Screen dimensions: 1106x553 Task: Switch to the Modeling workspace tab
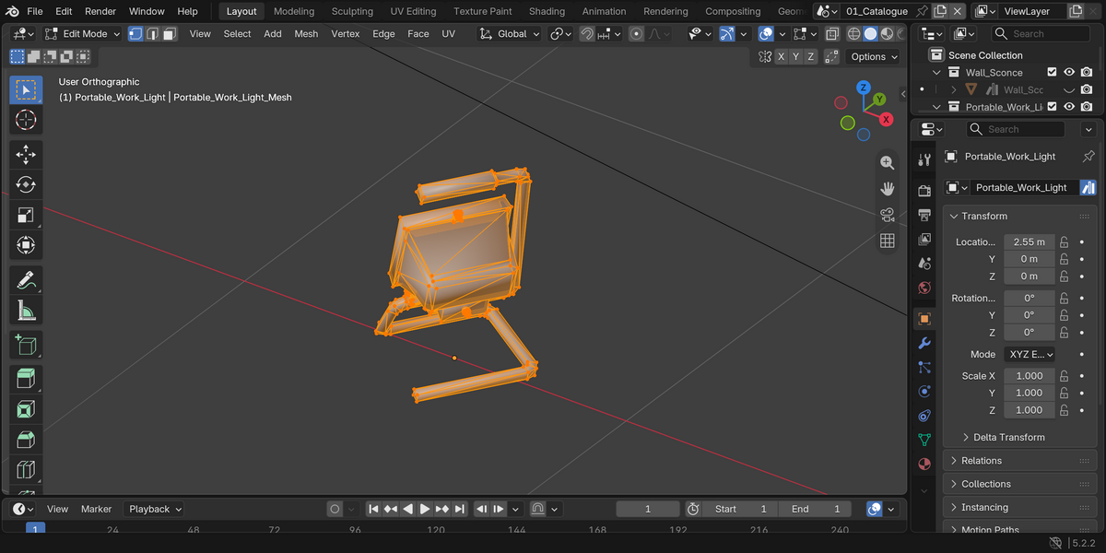pyautogui.click(x=294, y=11)
